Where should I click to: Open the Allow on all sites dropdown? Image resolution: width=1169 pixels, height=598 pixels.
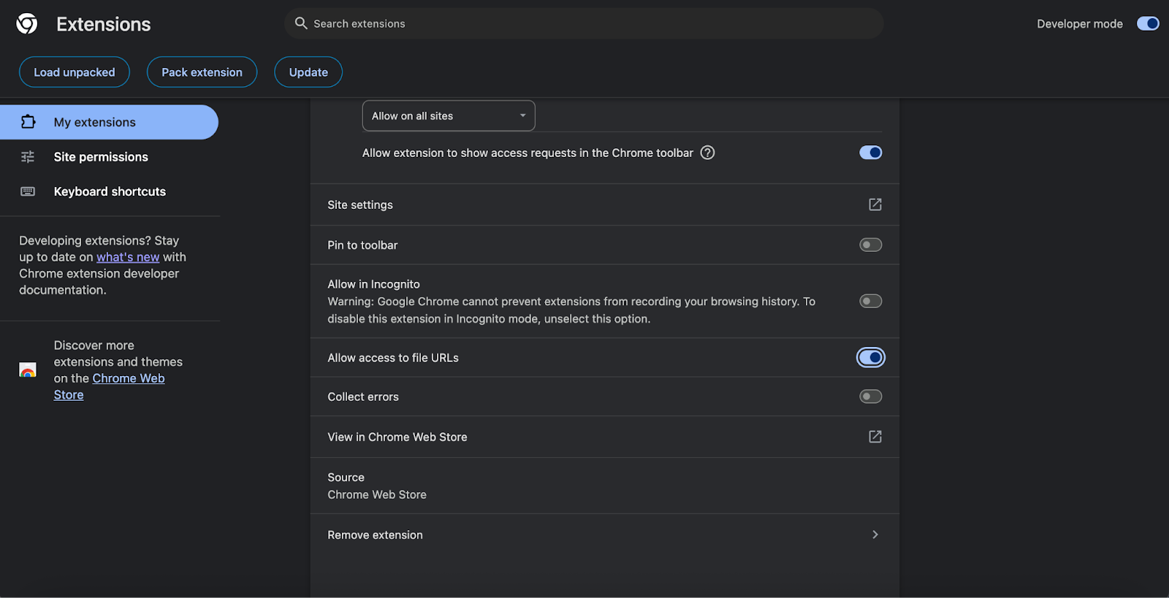point(449,116)
